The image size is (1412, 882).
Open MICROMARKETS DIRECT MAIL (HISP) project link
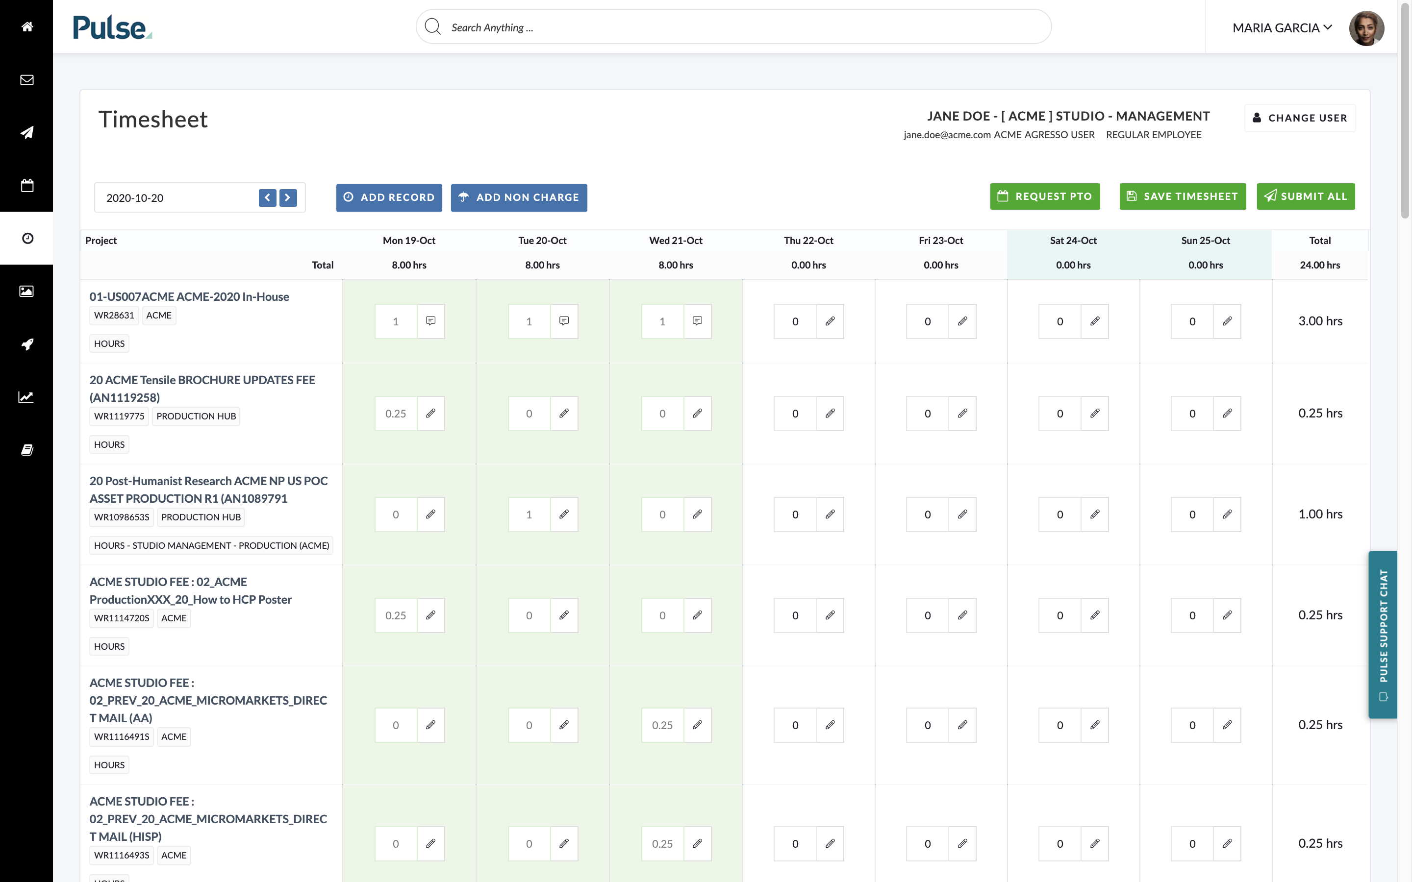tap(208, 818)
